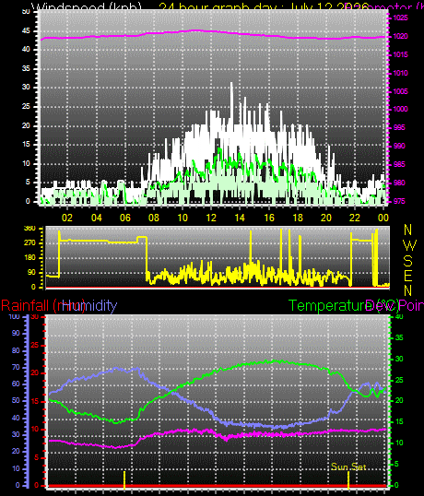Select the yellow sunrise tick near hour 06

tap(124, 480)
